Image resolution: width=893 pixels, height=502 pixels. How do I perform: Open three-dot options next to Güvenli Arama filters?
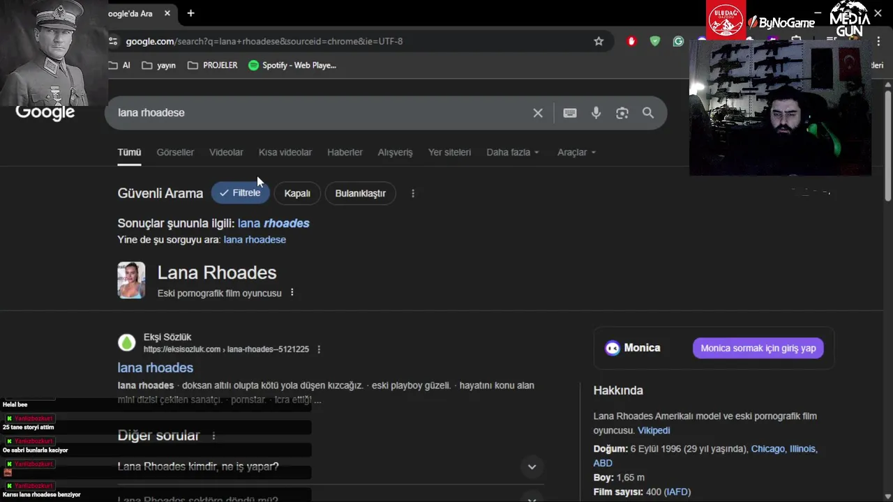(413, 193)
